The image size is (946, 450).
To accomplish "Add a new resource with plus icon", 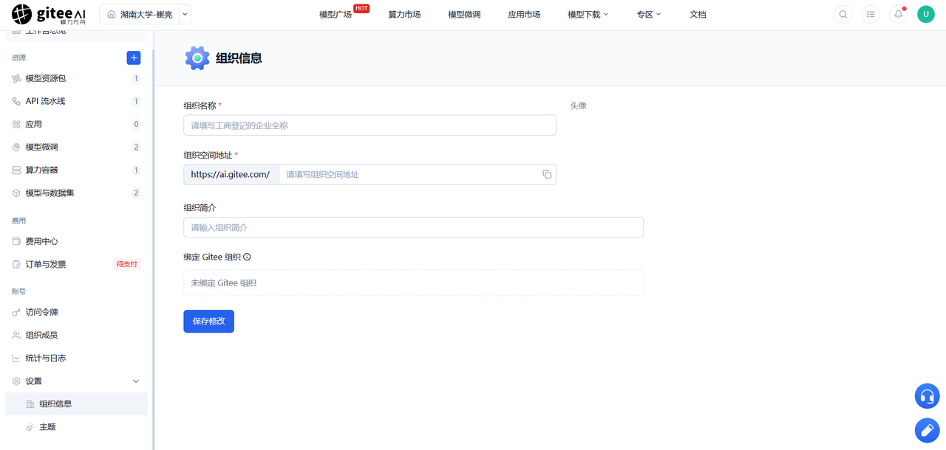I will (x=134, y=58).
